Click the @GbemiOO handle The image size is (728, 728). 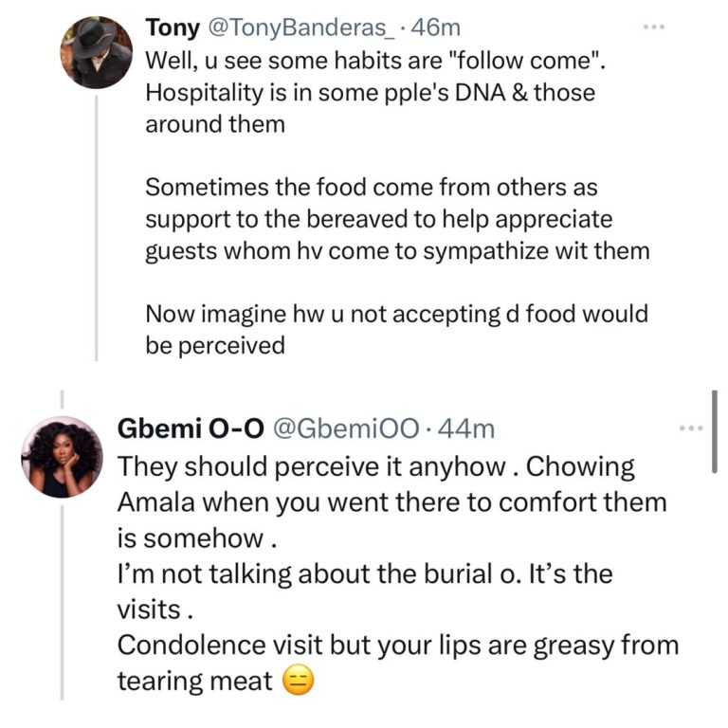coord(347,429)
